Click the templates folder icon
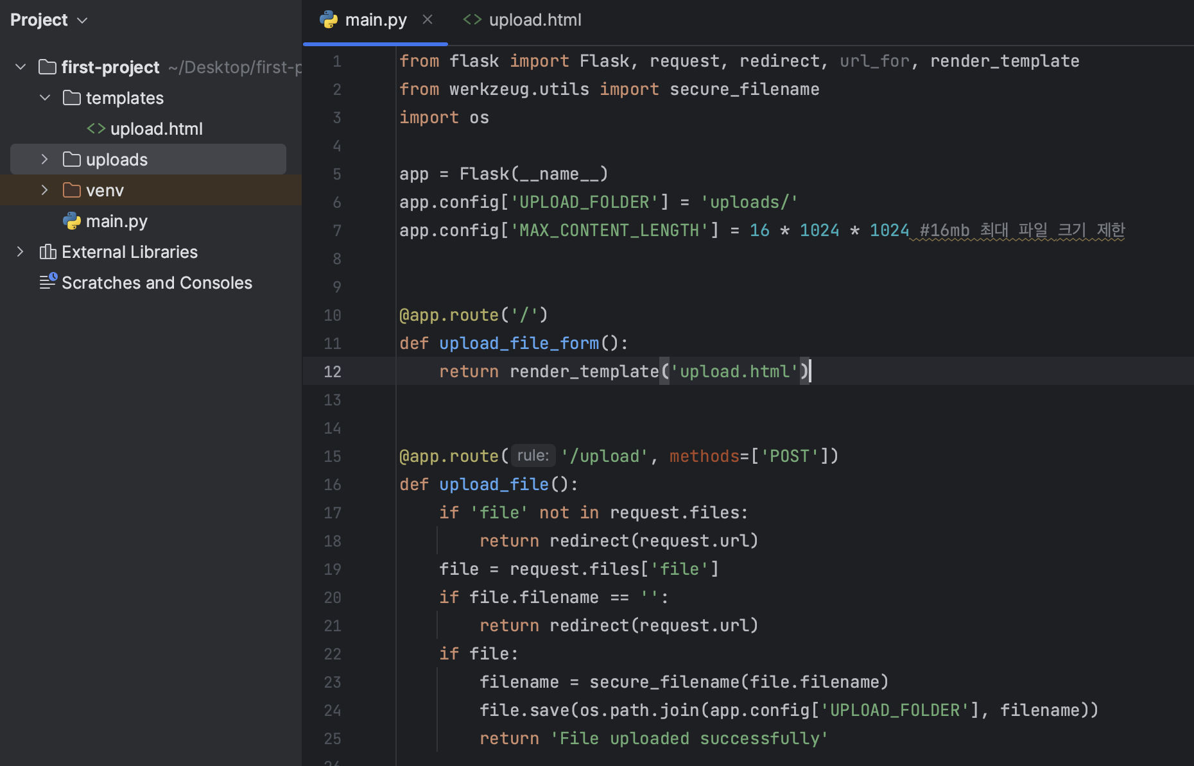This screenshot has width=1194, height=766. pyautogui.click(x=72, y=98)
